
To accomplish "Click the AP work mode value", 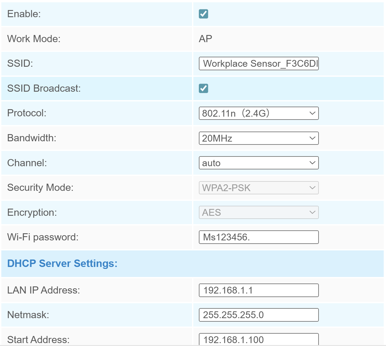I will point(205,39).
